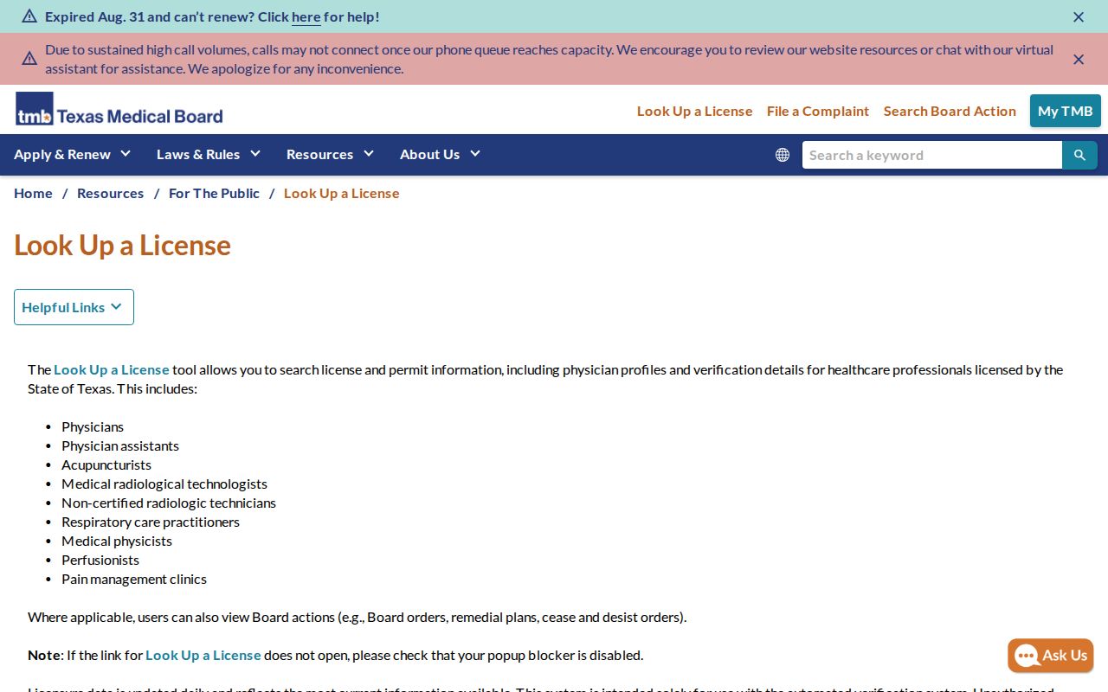Image resolution: width=1108 pixels, height=692 pixels.
Task: Go to Home breadcrumb
Action: coord(33,193)
